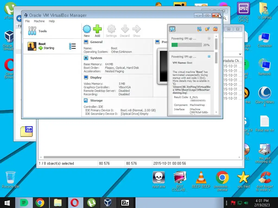This screenshot has width=278, height=208.
Task: Click the Windows Start button
Action: pyautogui.click(x=7, y=203)
